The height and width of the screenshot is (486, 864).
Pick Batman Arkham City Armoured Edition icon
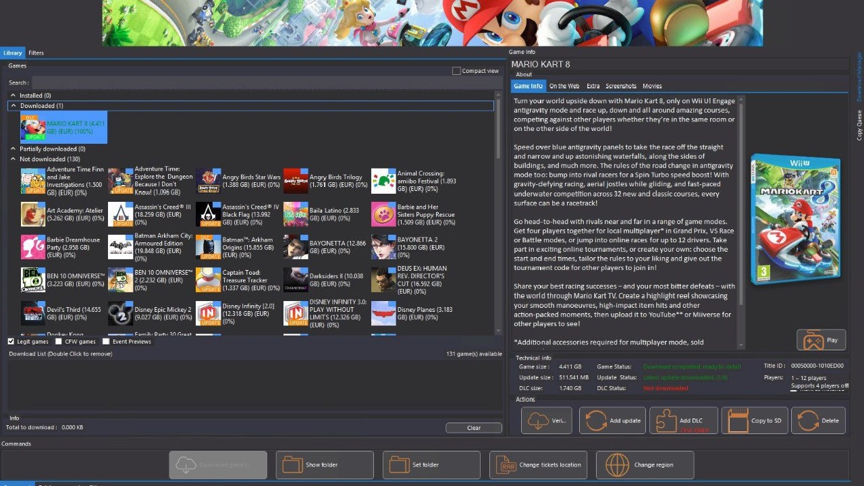(x=121, y=247)
